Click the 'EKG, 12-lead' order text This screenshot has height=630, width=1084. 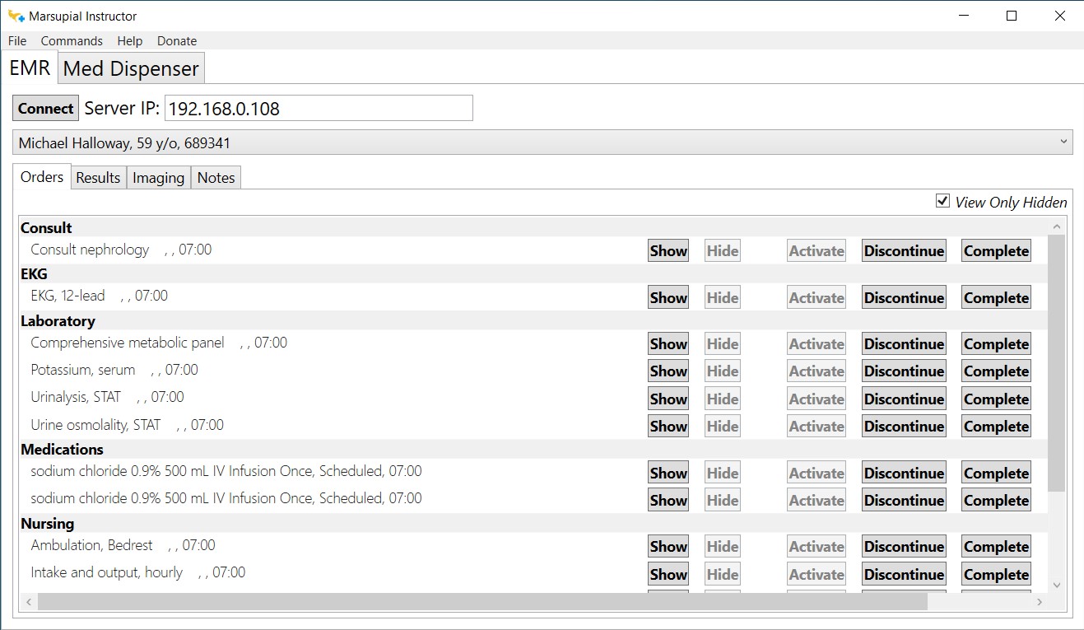(67, 295)
